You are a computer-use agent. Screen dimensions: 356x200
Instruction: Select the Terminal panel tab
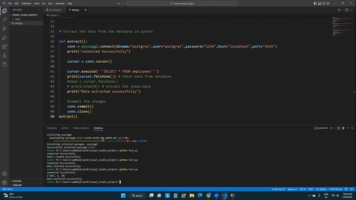click(98, 128)
